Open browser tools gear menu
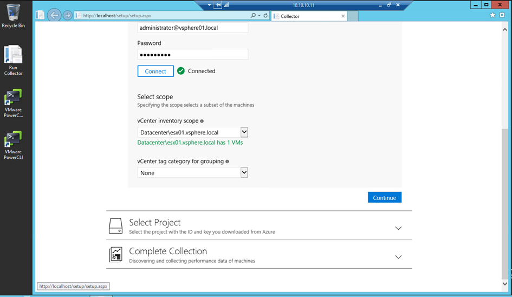This screenshot has width=512, height=297. pyautogui.click(x=502, y=15)
